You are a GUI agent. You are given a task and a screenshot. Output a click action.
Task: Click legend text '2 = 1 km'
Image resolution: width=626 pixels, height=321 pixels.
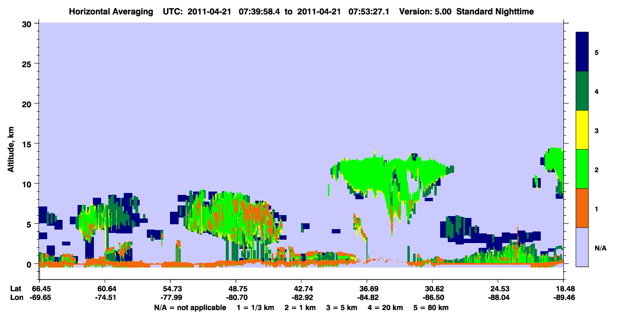300,308
